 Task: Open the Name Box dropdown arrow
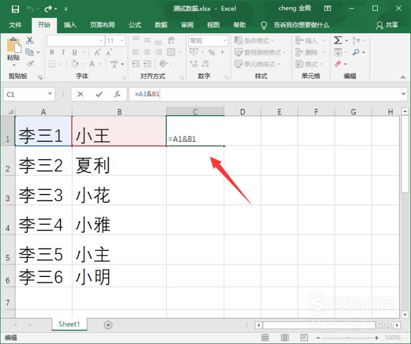point(50,94)
